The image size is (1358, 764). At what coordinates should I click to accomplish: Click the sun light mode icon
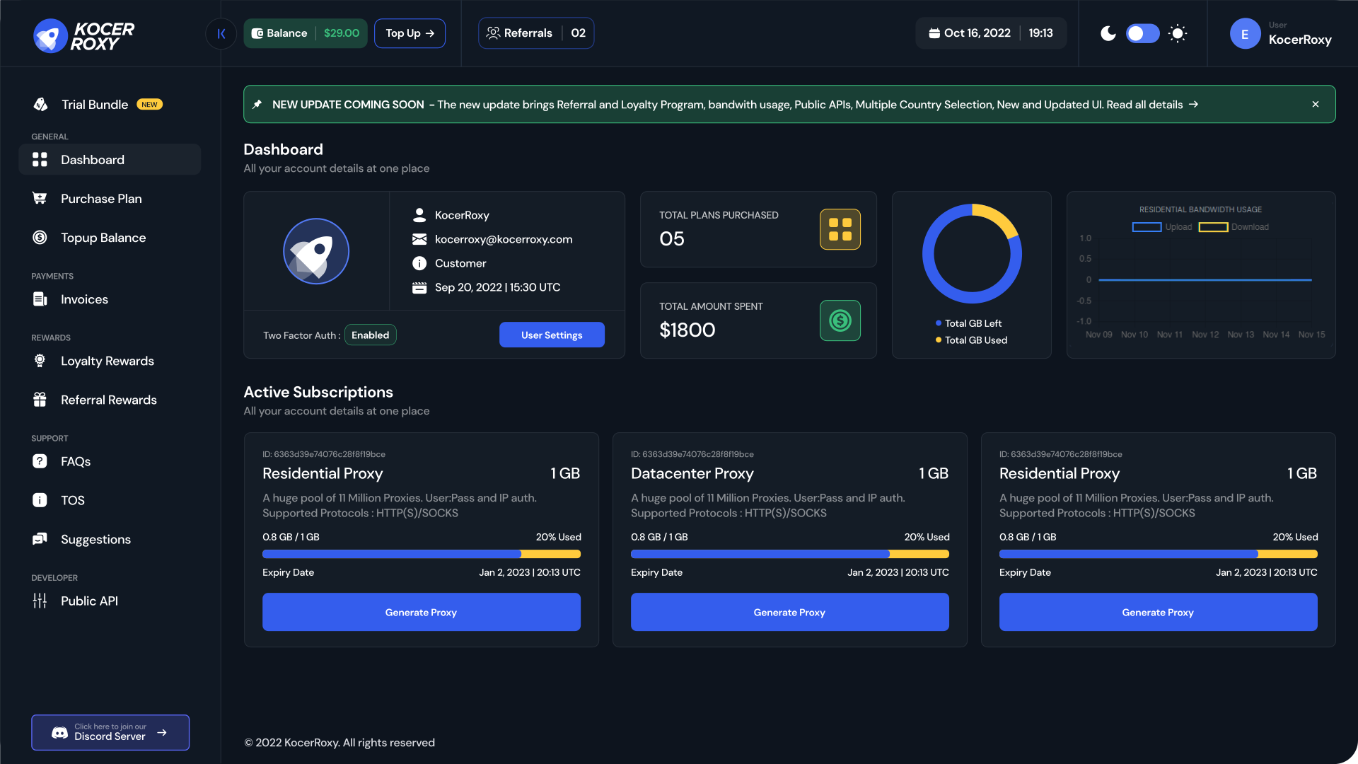[x=1178, y=33]
